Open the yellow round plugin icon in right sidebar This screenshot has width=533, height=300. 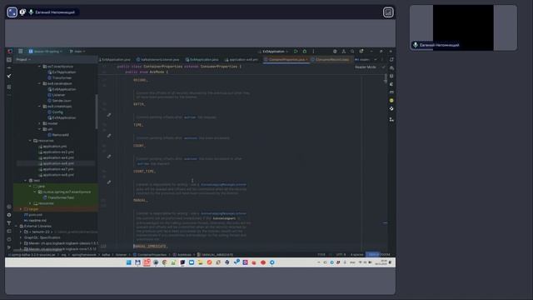(391, 100)
